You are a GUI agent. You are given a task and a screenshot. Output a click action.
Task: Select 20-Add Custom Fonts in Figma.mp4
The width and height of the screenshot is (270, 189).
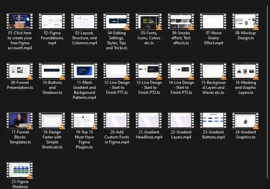click(x=116, y=121)
